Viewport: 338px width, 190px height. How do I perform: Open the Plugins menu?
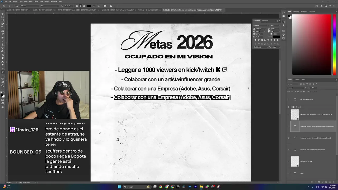point(47,1)
